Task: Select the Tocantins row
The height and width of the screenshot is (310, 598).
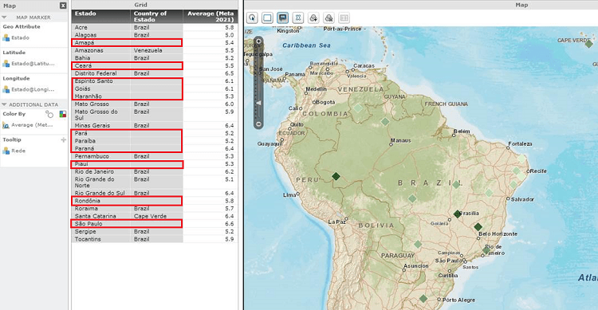Action: (155, 239)
